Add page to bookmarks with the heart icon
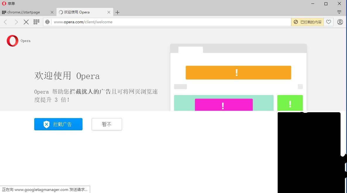This screenshot has width=347, height=193. tap(328, 22)
